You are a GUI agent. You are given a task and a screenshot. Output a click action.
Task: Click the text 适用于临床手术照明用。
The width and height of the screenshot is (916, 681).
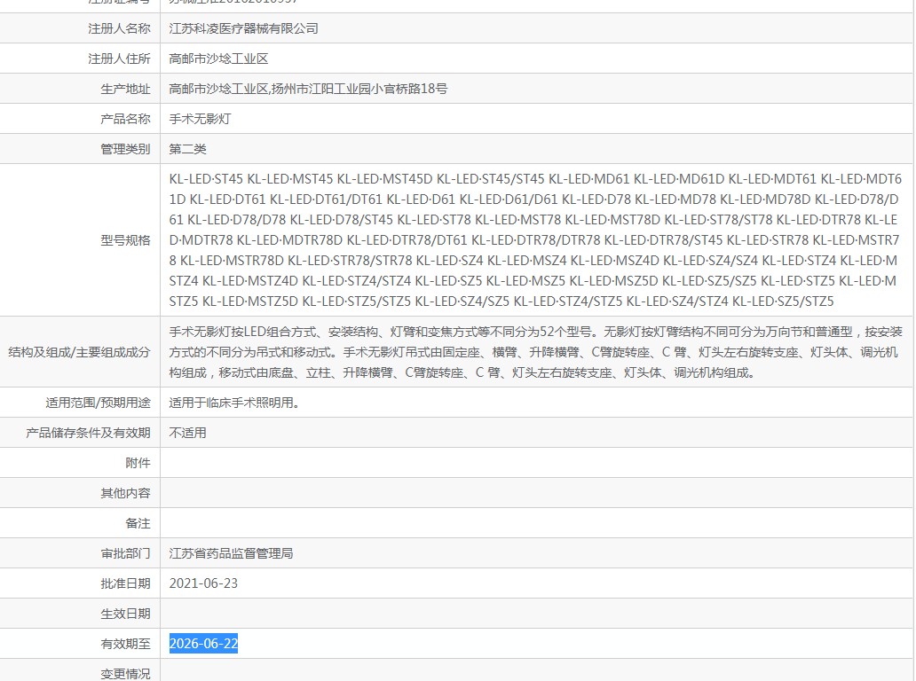point(234,403)
